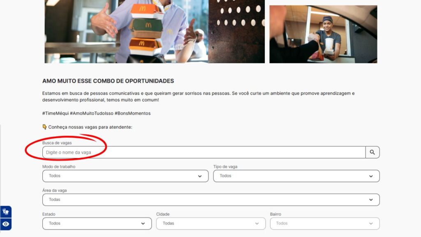Open the Cidade dropdown
Viewport: 421px width, 237px height.
point(211,223)
